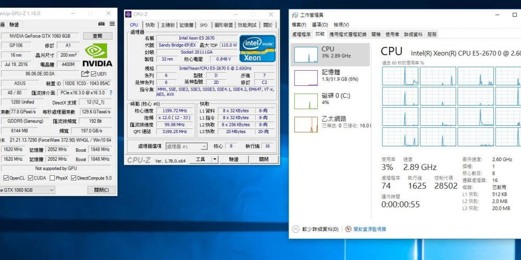This screenshot has width=521, height=260.
Task: Click the NVIDIA GeForce GTX 1060 6GB name field
Action: tap(40, 36)
